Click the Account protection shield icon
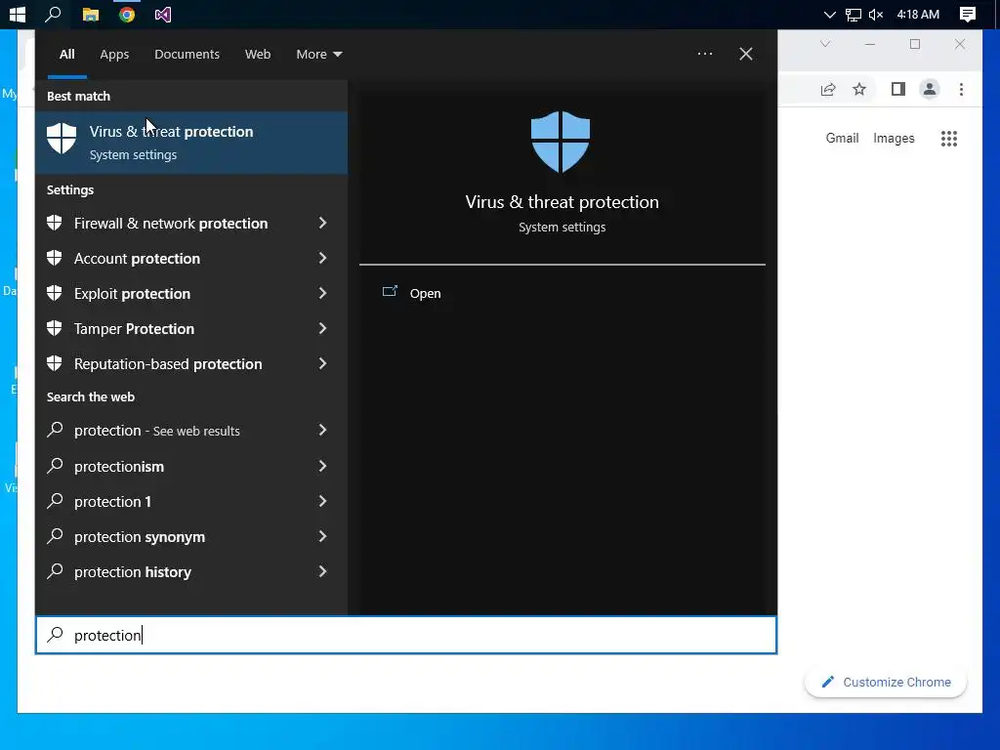 tap(55, 258)
